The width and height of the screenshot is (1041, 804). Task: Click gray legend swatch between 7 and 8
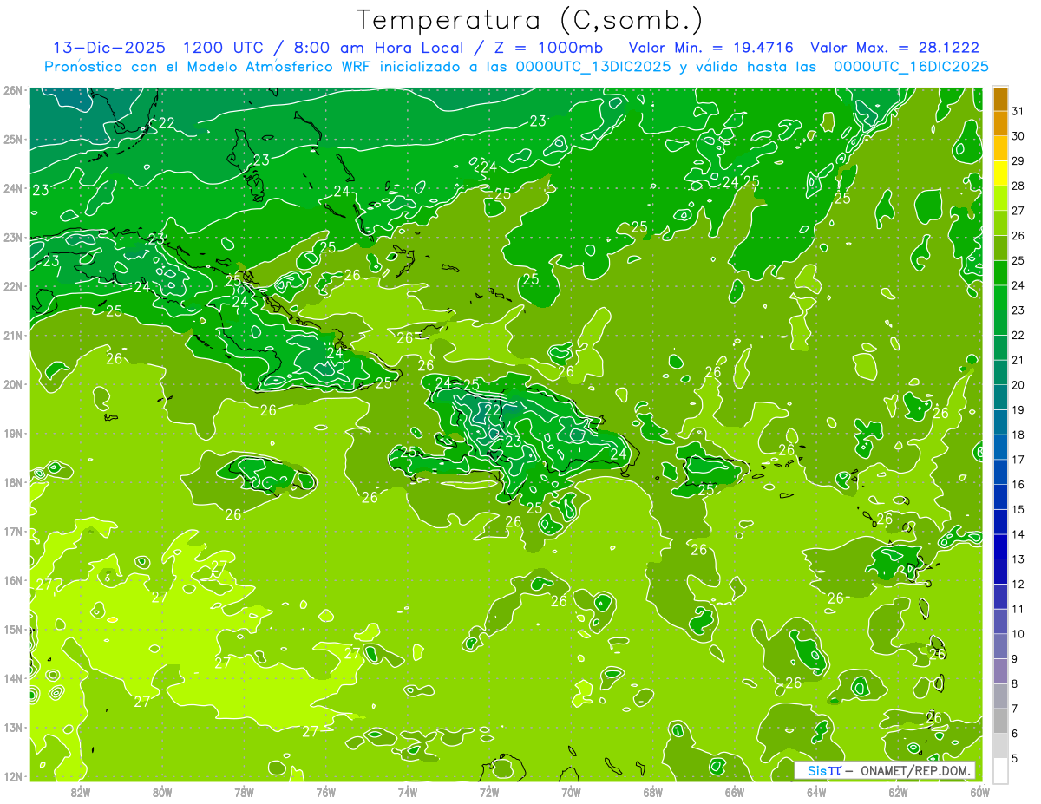pos(1000,696)
